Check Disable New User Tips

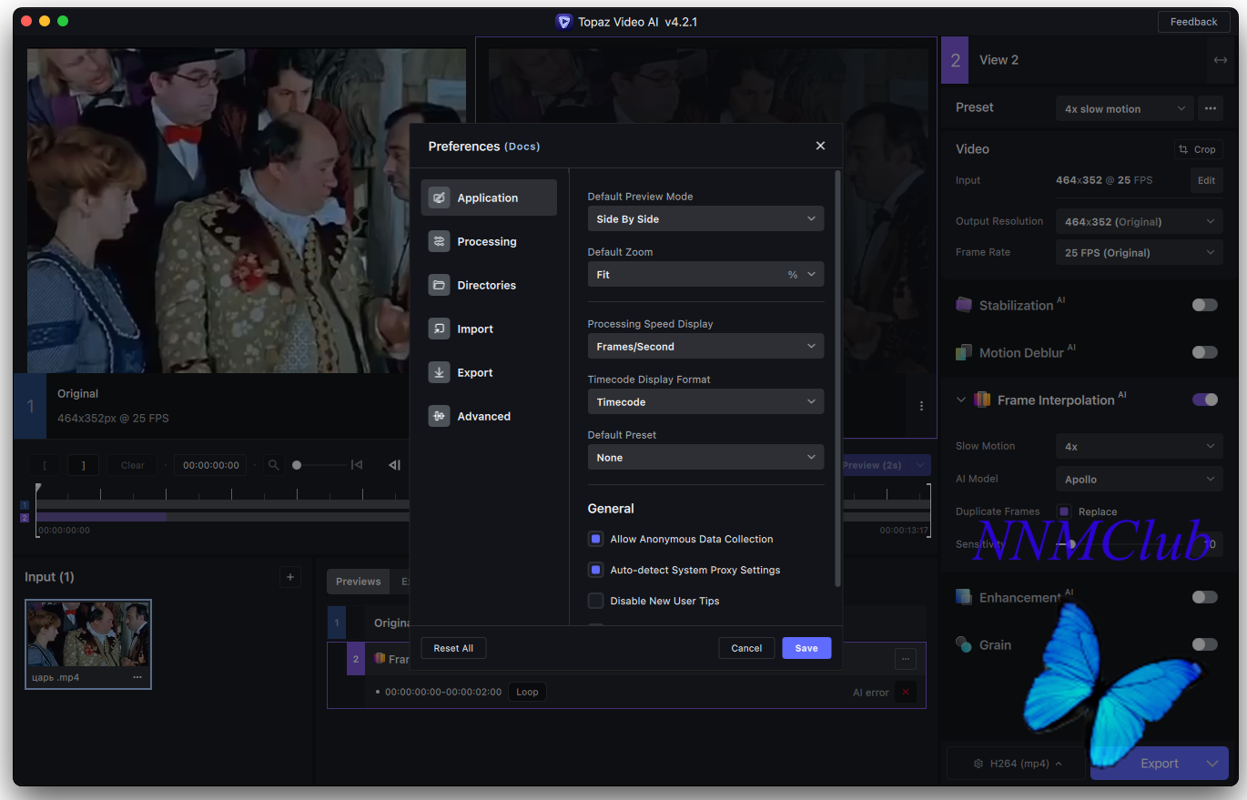point(595,601)
